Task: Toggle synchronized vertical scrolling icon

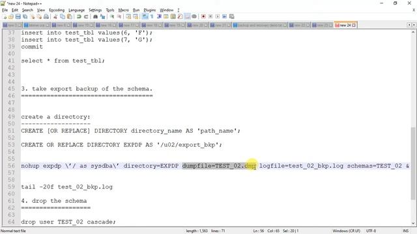Action: 128,16
